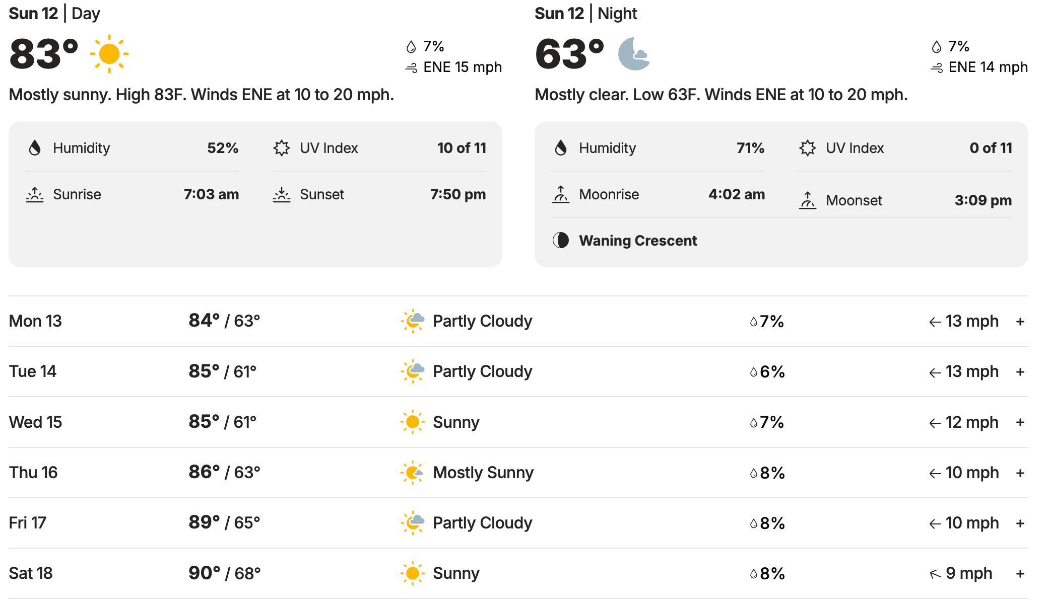Select the Thu 16 day label
The width and height of the screenshot is (1047, 609).
[33, 473]
